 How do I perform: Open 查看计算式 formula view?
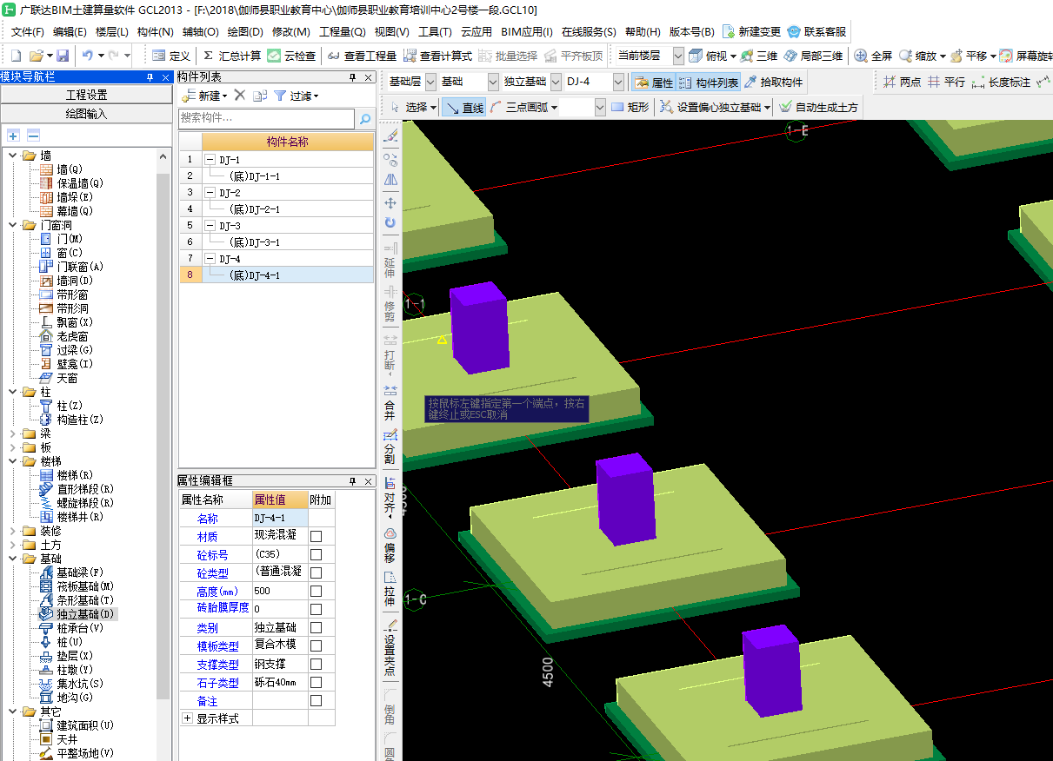tap(437, 56)
